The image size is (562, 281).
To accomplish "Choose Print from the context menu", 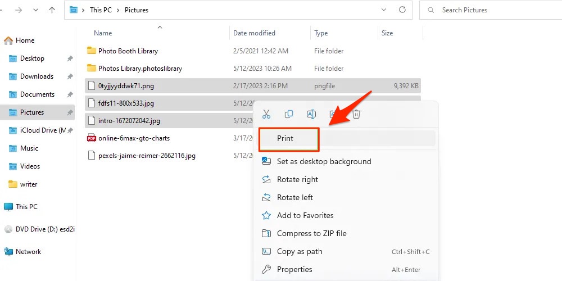I will [285, 138].
